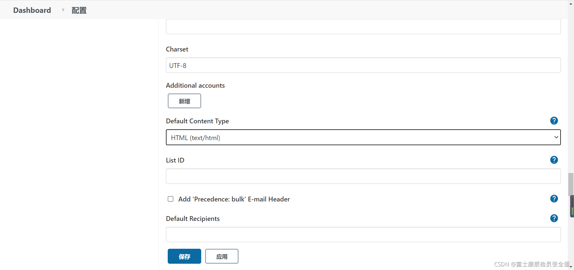Open the Default Content Type dropdown
This screenshot has width=574, height=270.
pos(363,137)
